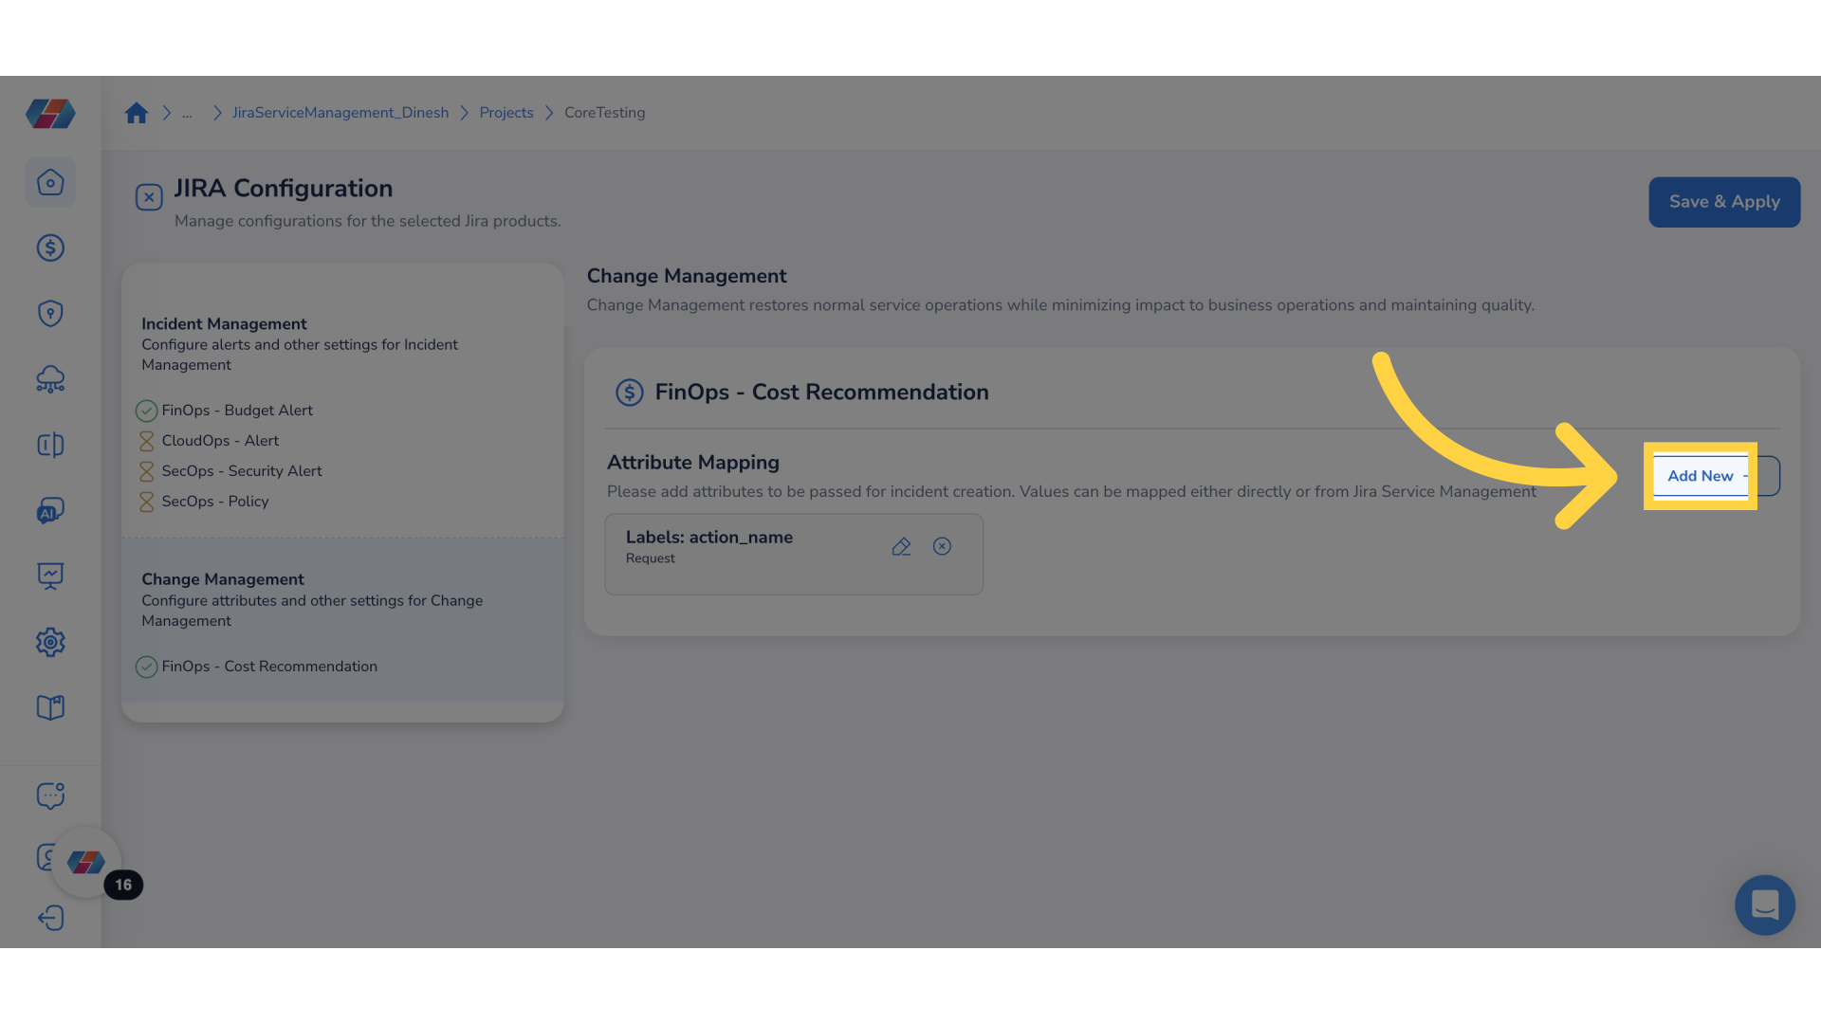Edit the Labels: action_name mapping
The width and height of the screenshot is (1821, 1024).
click(901, 546)
